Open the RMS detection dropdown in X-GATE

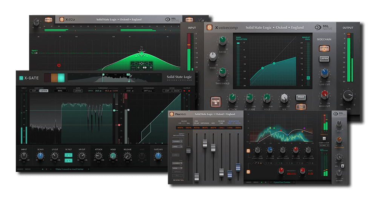click(x=61, y=91)
